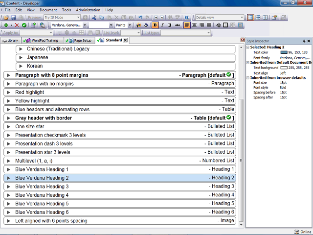
Task: Toggle Strikethrough formatting
Action: (x=177, y=25)
